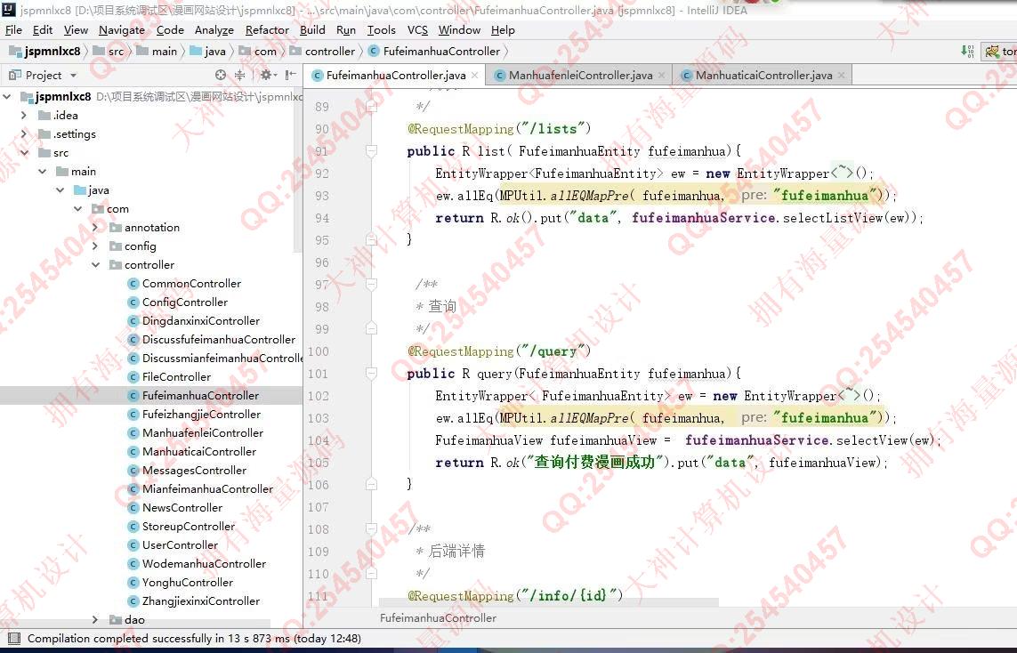Open the File menu
1017x653 pixels.
click(13, 30)
